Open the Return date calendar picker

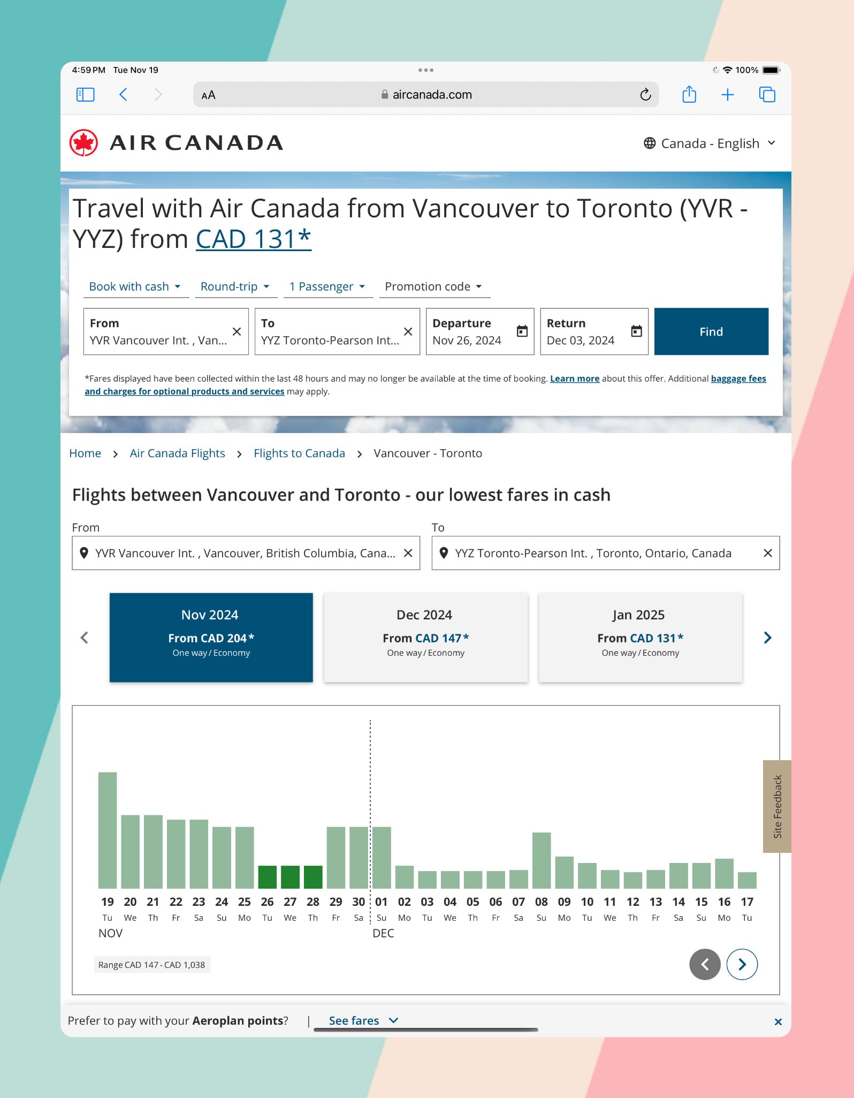coord(636,331)
